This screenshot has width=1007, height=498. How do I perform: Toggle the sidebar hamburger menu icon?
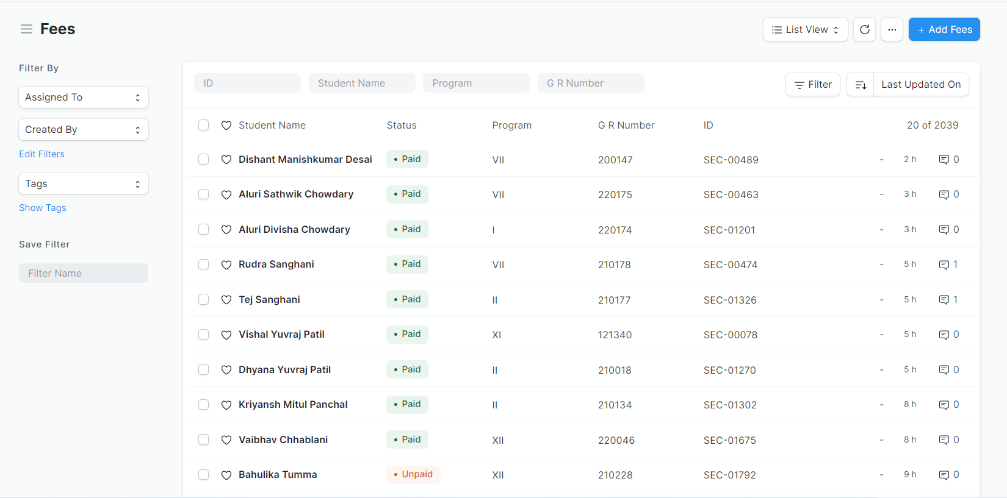[x=26, y=29]
